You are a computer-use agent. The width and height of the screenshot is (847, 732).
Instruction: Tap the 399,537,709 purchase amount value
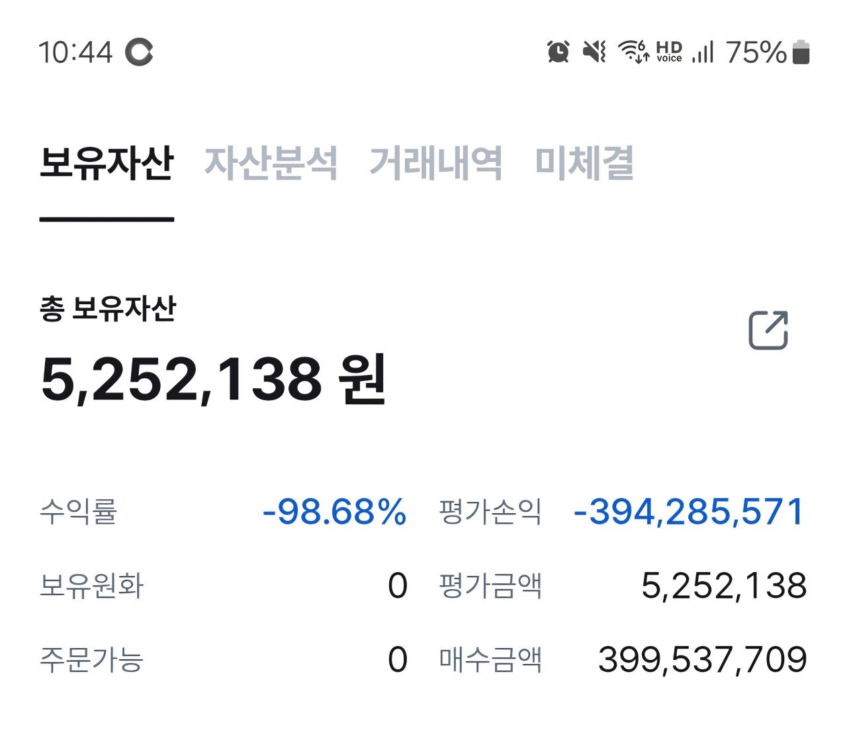click(702, 659)
